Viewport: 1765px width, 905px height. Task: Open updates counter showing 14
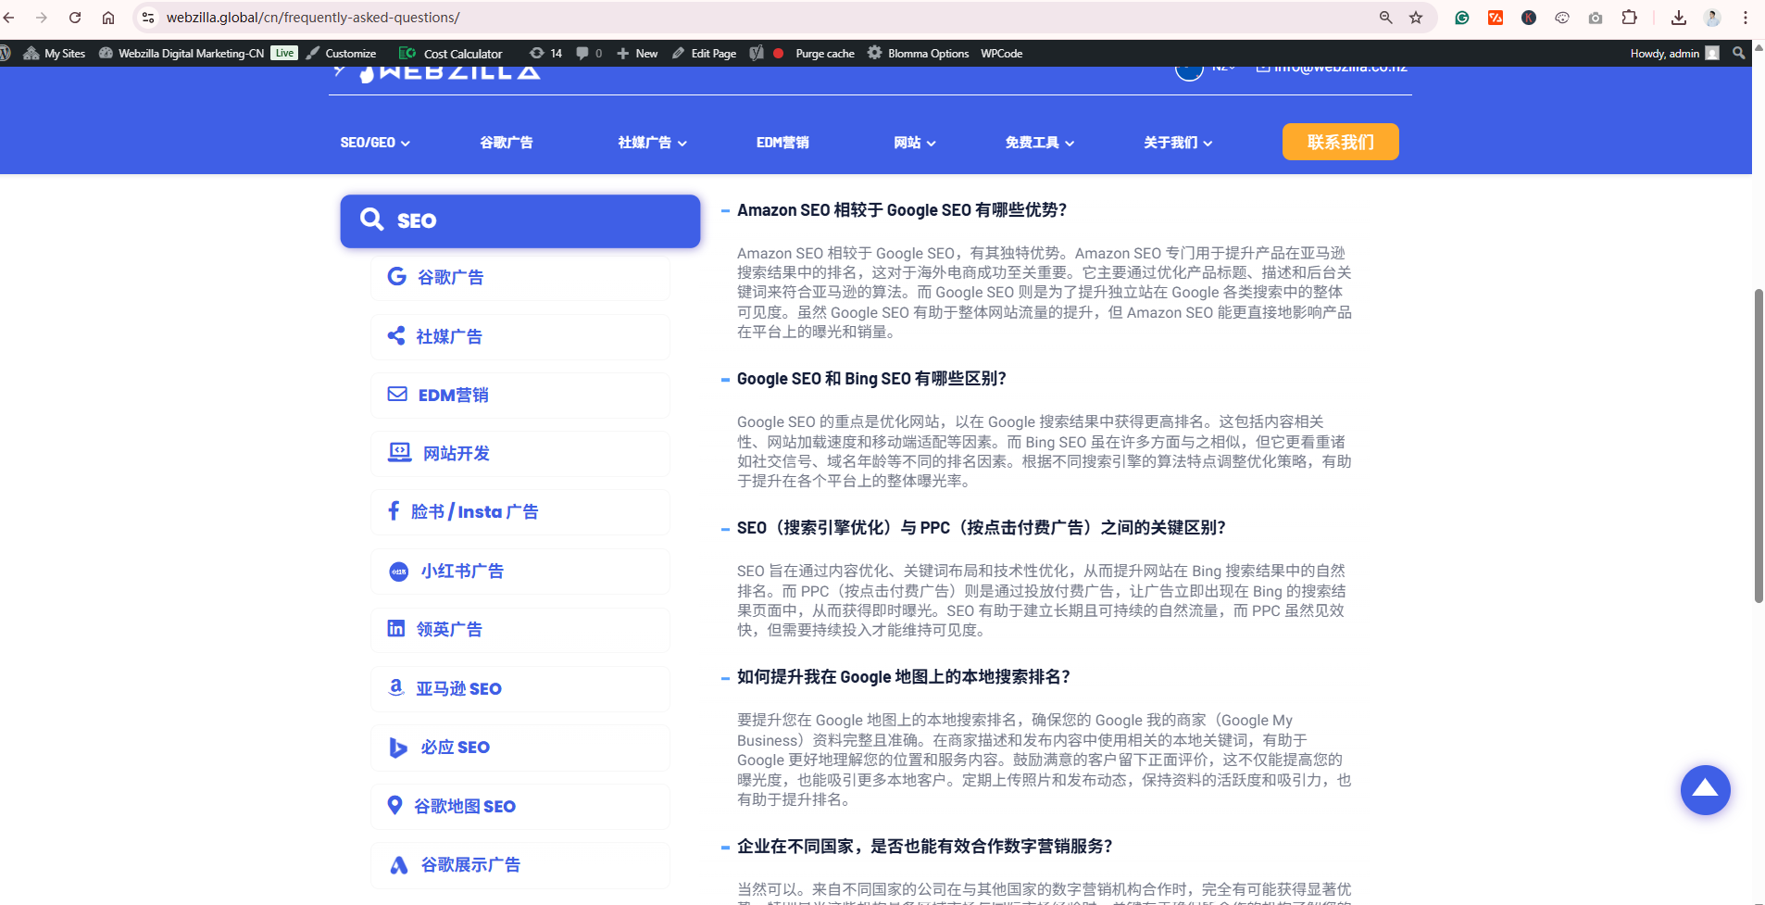pyautogui.click(x=545, y=53)
